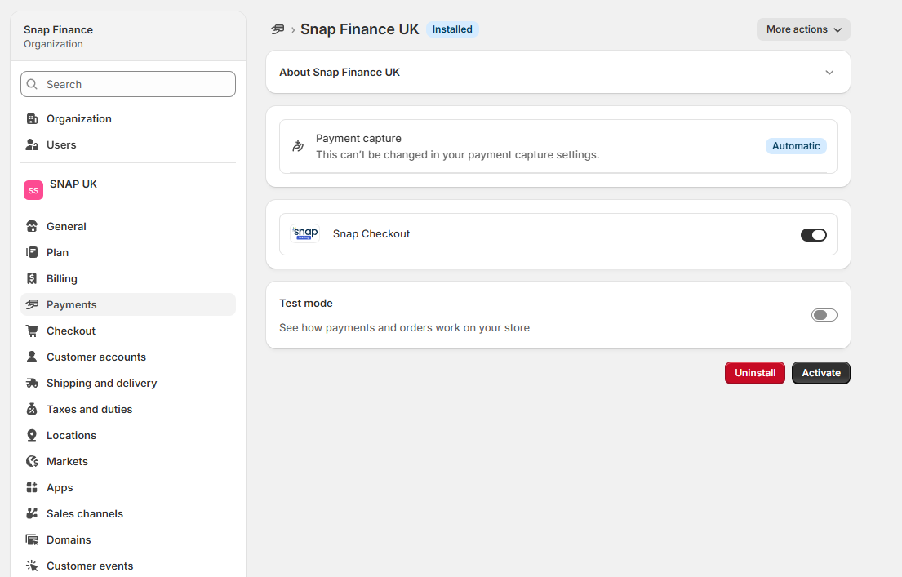Click the Plan icon in the sidebar
The image size is (902, 577).
[x=32, y=252]
